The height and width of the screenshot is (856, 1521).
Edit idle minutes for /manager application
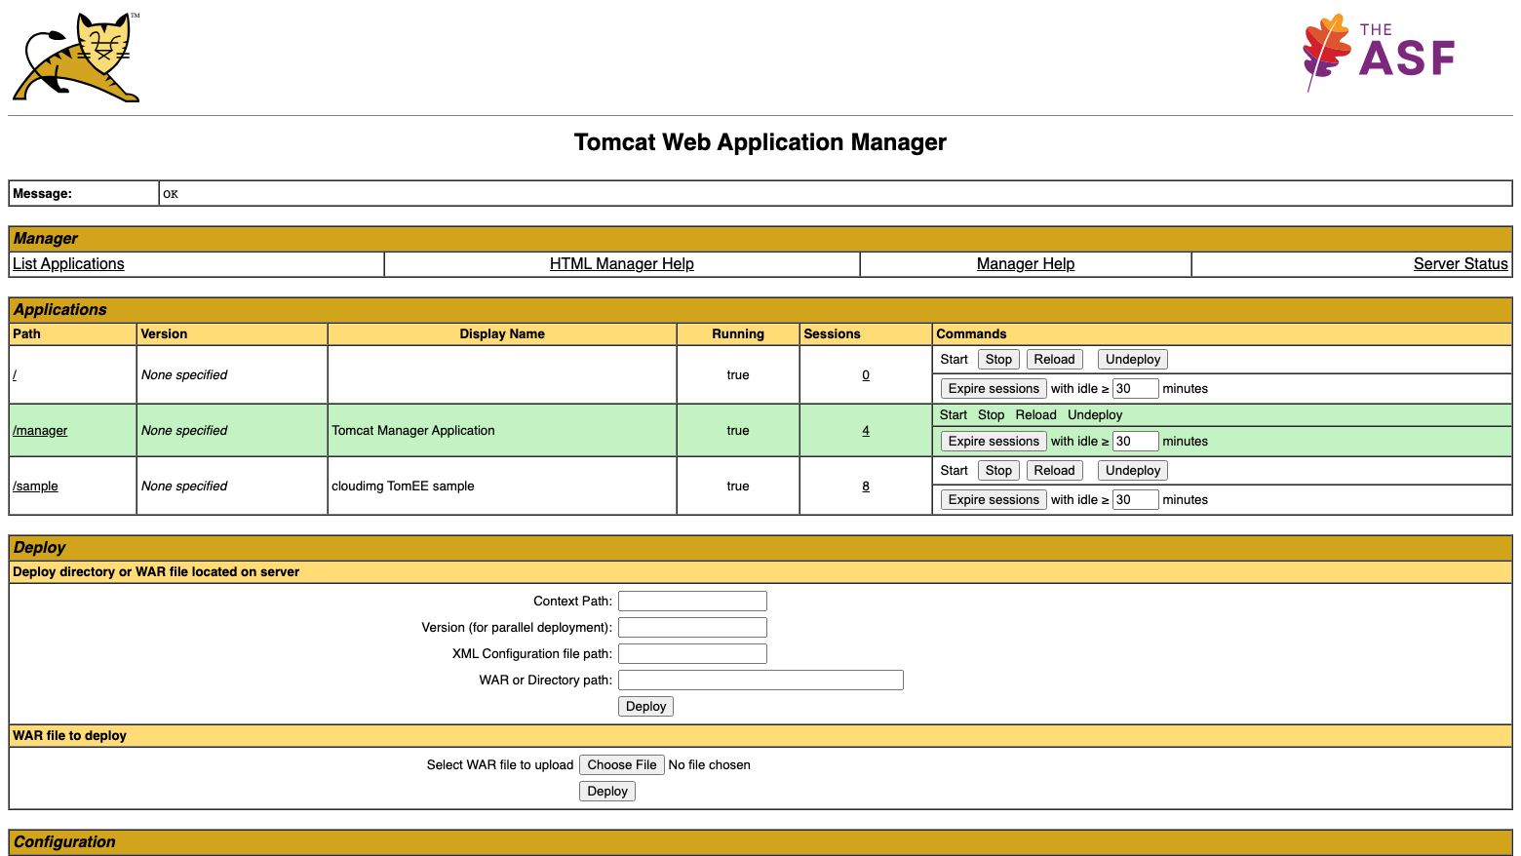tap(1136, 442)
